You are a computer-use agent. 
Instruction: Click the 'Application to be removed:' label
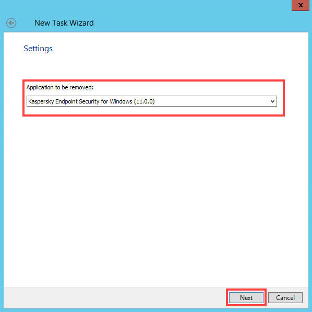60,87
